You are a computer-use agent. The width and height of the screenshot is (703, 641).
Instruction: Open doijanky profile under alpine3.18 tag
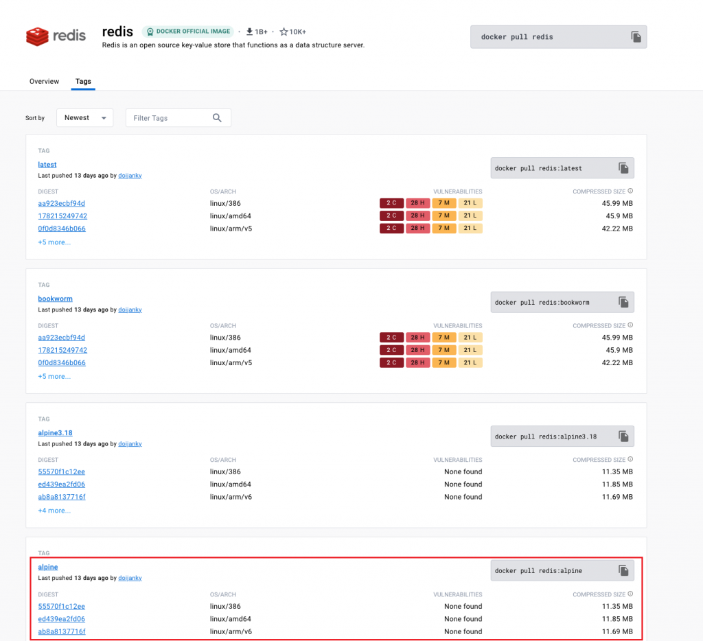pos(130,443)
